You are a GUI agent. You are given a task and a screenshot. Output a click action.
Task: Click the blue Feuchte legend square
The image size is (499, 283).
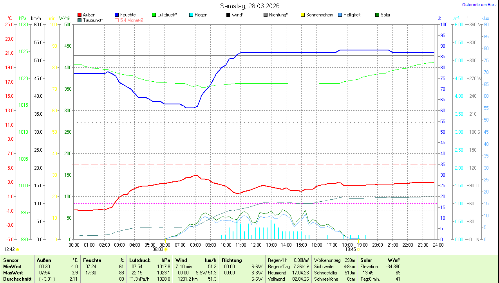(117, 15)
